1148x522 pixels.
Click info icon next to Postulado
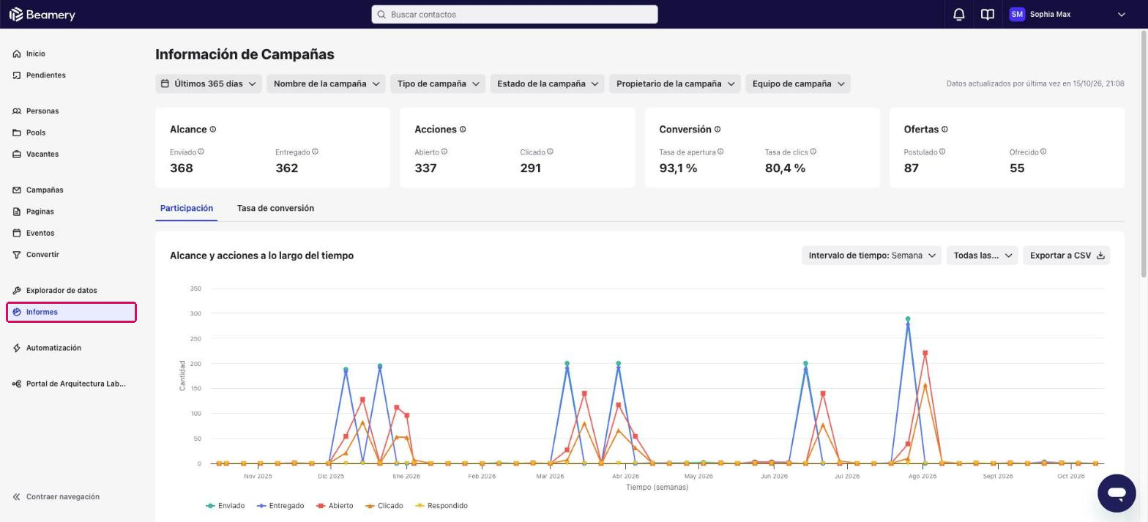point(942,152)
